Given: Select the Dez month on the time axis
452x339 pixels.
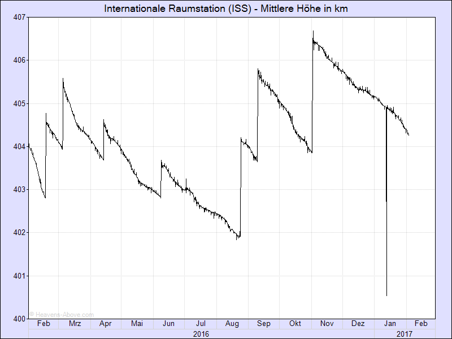Looking at the screenshot, I should pos(358,324).
